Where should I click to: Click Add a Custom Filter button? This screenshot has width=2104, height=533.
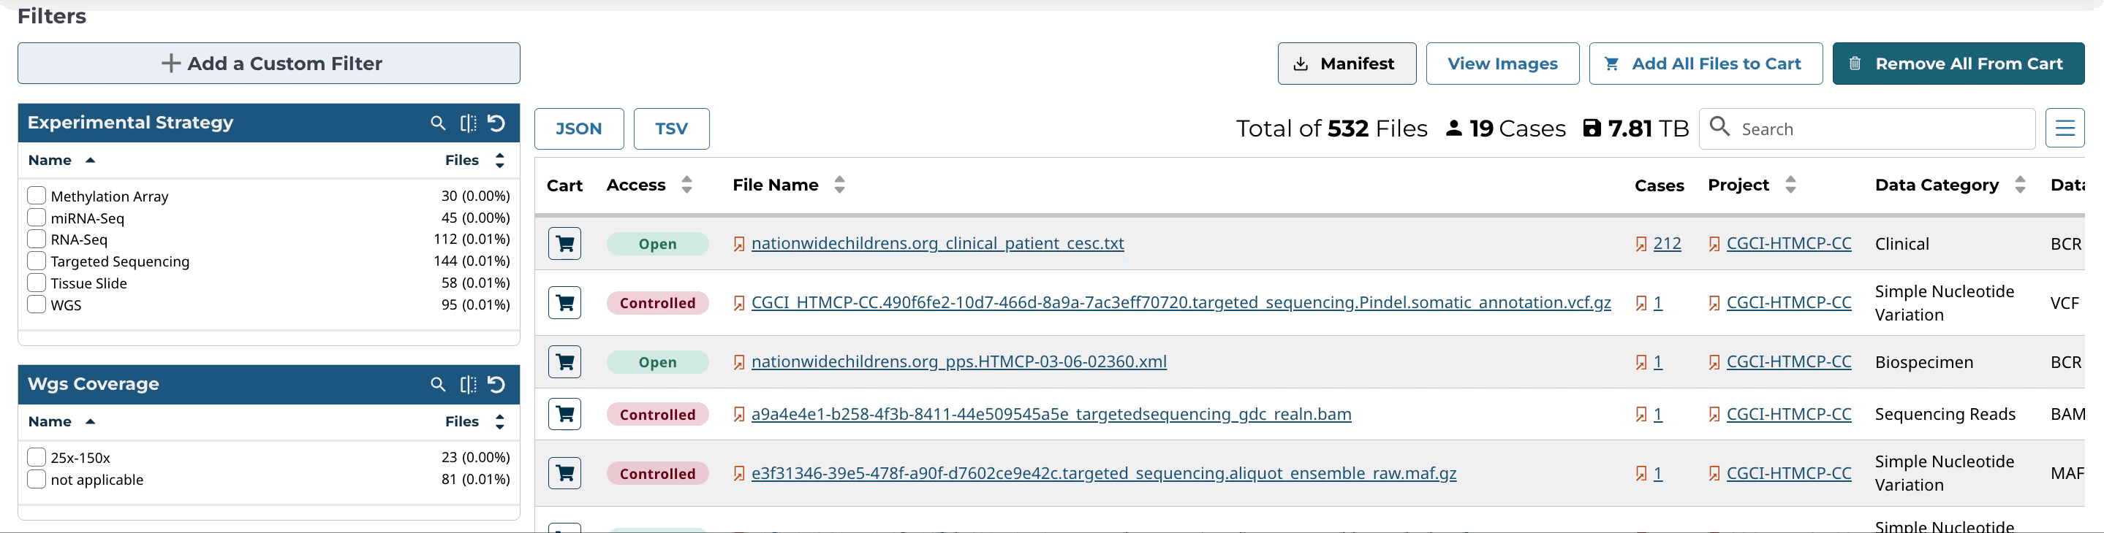269,64
